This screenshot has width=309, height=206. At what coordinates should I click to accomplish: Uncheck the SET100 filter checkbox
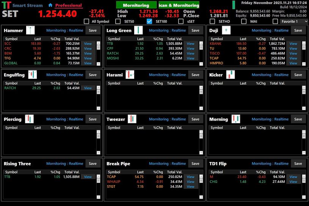(x=149, y=22)
